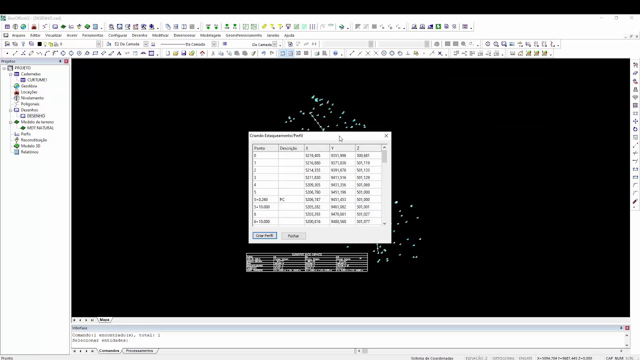
Task: Close the Projetos panel
Action: 66,61
